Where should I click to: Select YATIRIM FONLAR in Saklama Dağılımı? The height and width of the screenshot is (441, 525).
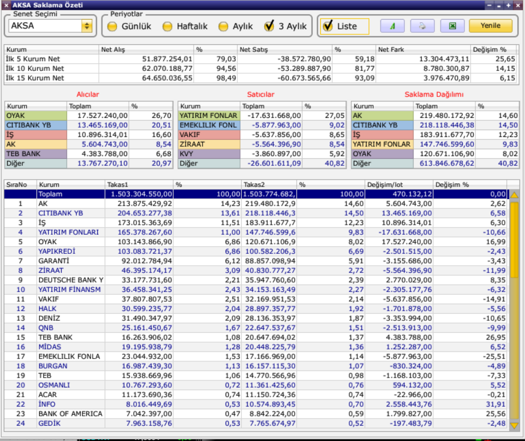pos(383,144)
